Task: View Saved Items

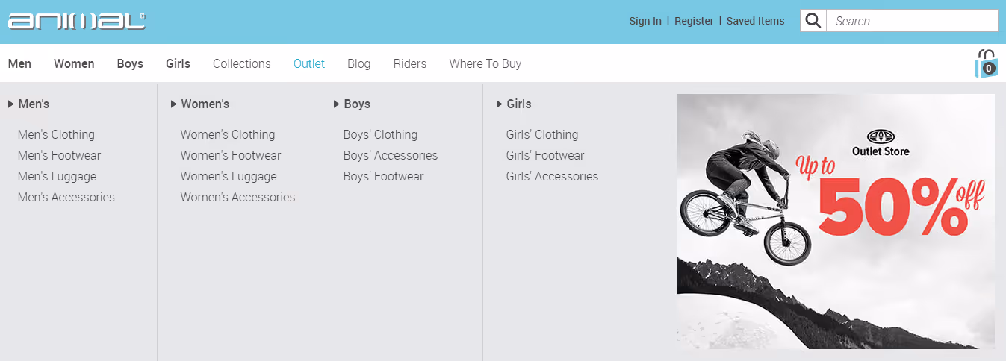Action: (755, 21)
